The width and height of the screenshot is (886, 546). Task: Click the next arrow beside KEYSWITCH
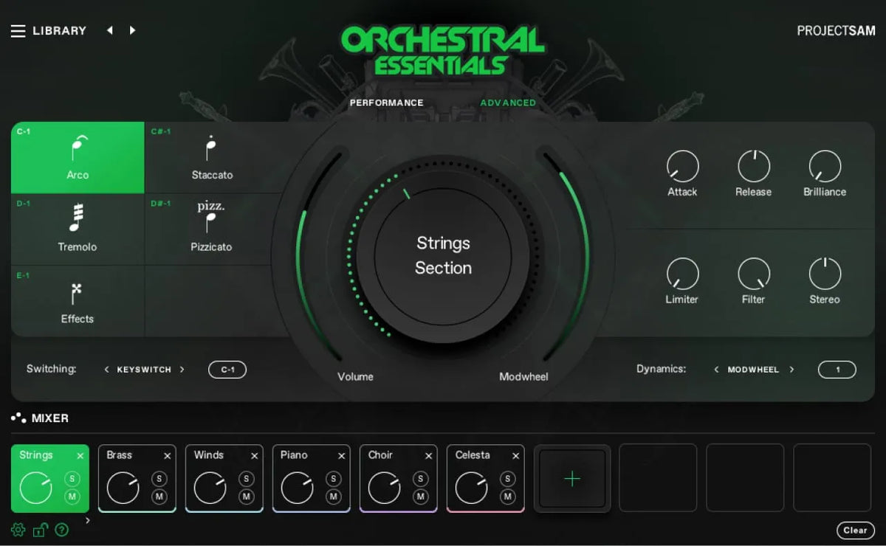pos(183,369)
